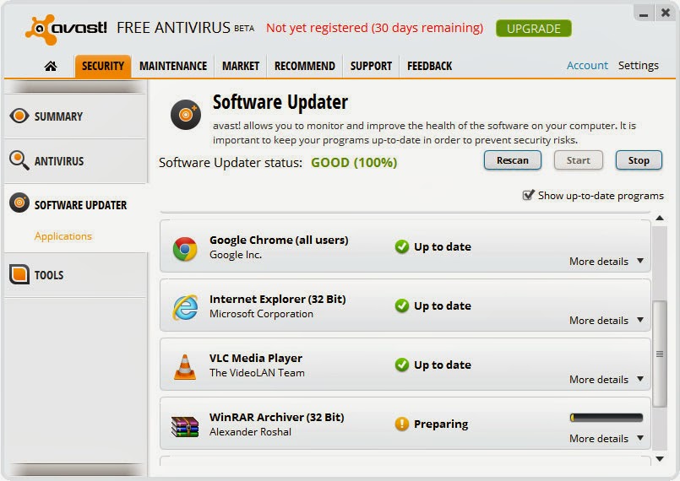This screenshot has width=680, height=481.
Task: Click 'GOOD (100%)' status text
Action: 354,163
